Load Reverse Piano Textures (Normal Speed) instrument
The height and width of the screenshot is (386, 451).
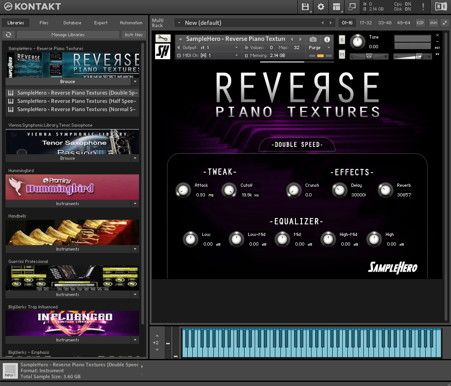72,109
